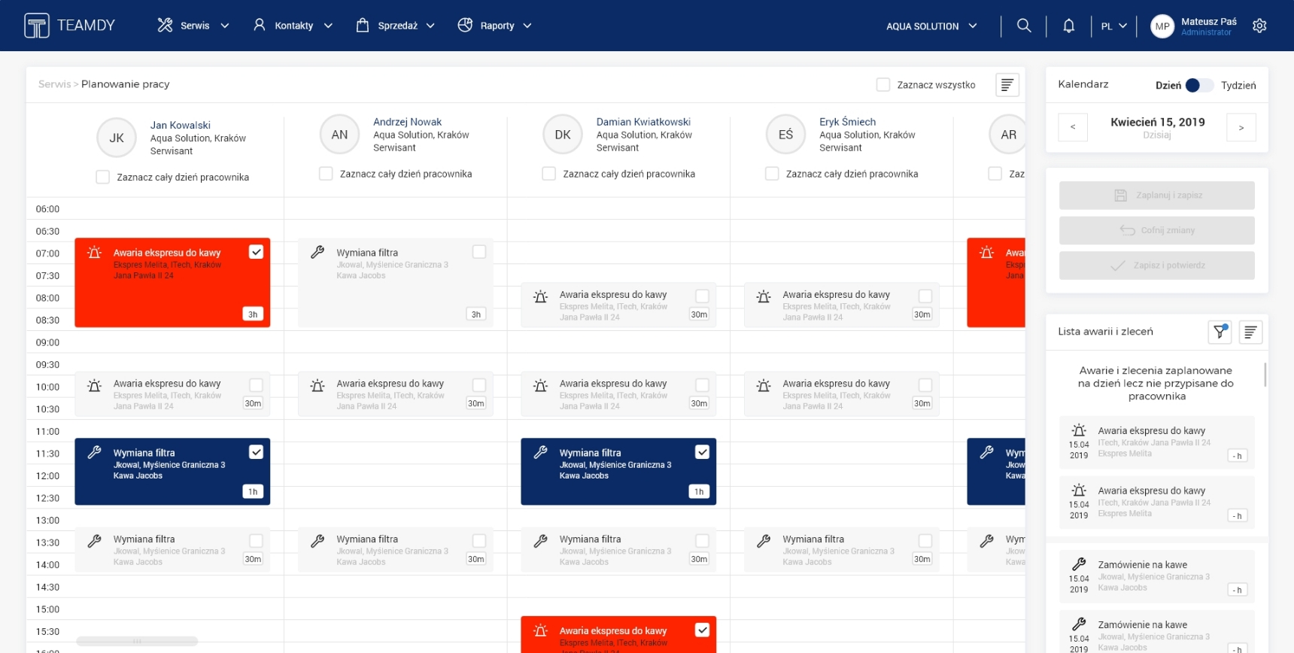Screen dimensions: 1294x653
Task: Click the TEAMDY logo icon
Action: 36,26
